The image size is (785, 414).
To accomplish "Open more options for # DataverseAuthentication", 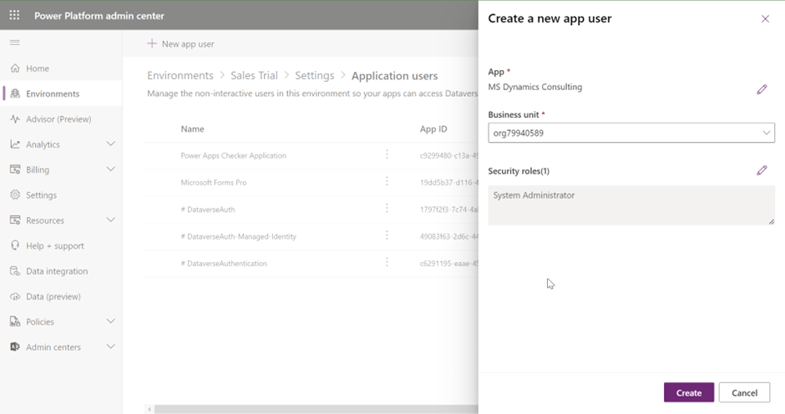I will (x=387, y=263).
